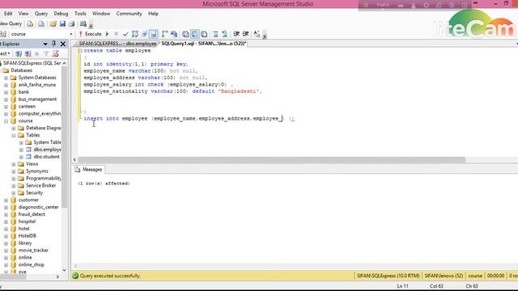The image size is (518, 291).
Task: Run the query with the Execute button
Action: pos(90,34)
